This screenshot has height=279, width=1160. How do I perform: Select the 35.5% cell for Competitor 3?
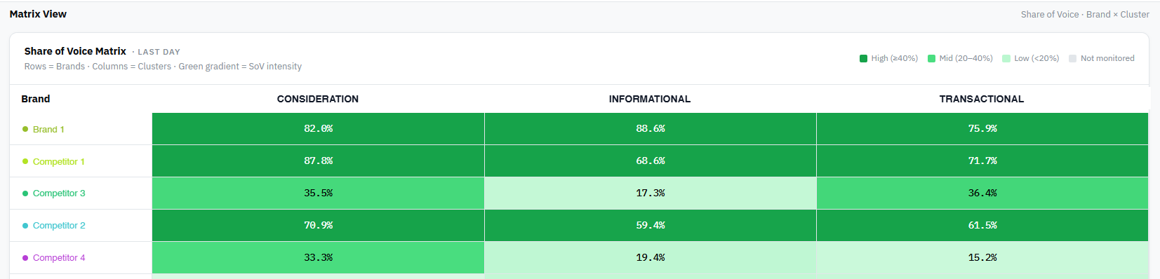click(x=318, y=193)
